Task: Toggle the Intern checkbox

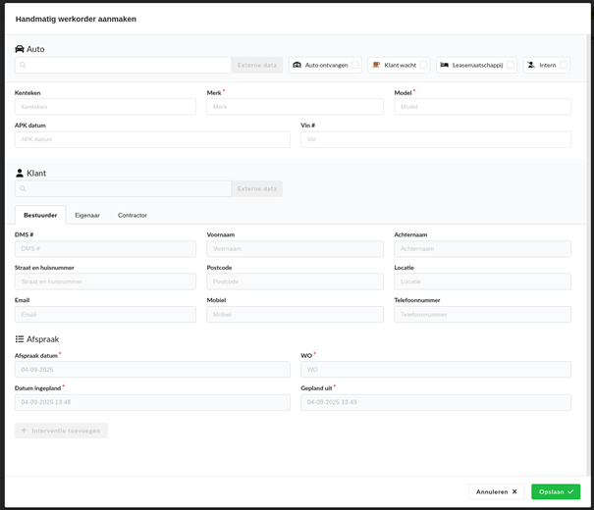Action: 564,65
